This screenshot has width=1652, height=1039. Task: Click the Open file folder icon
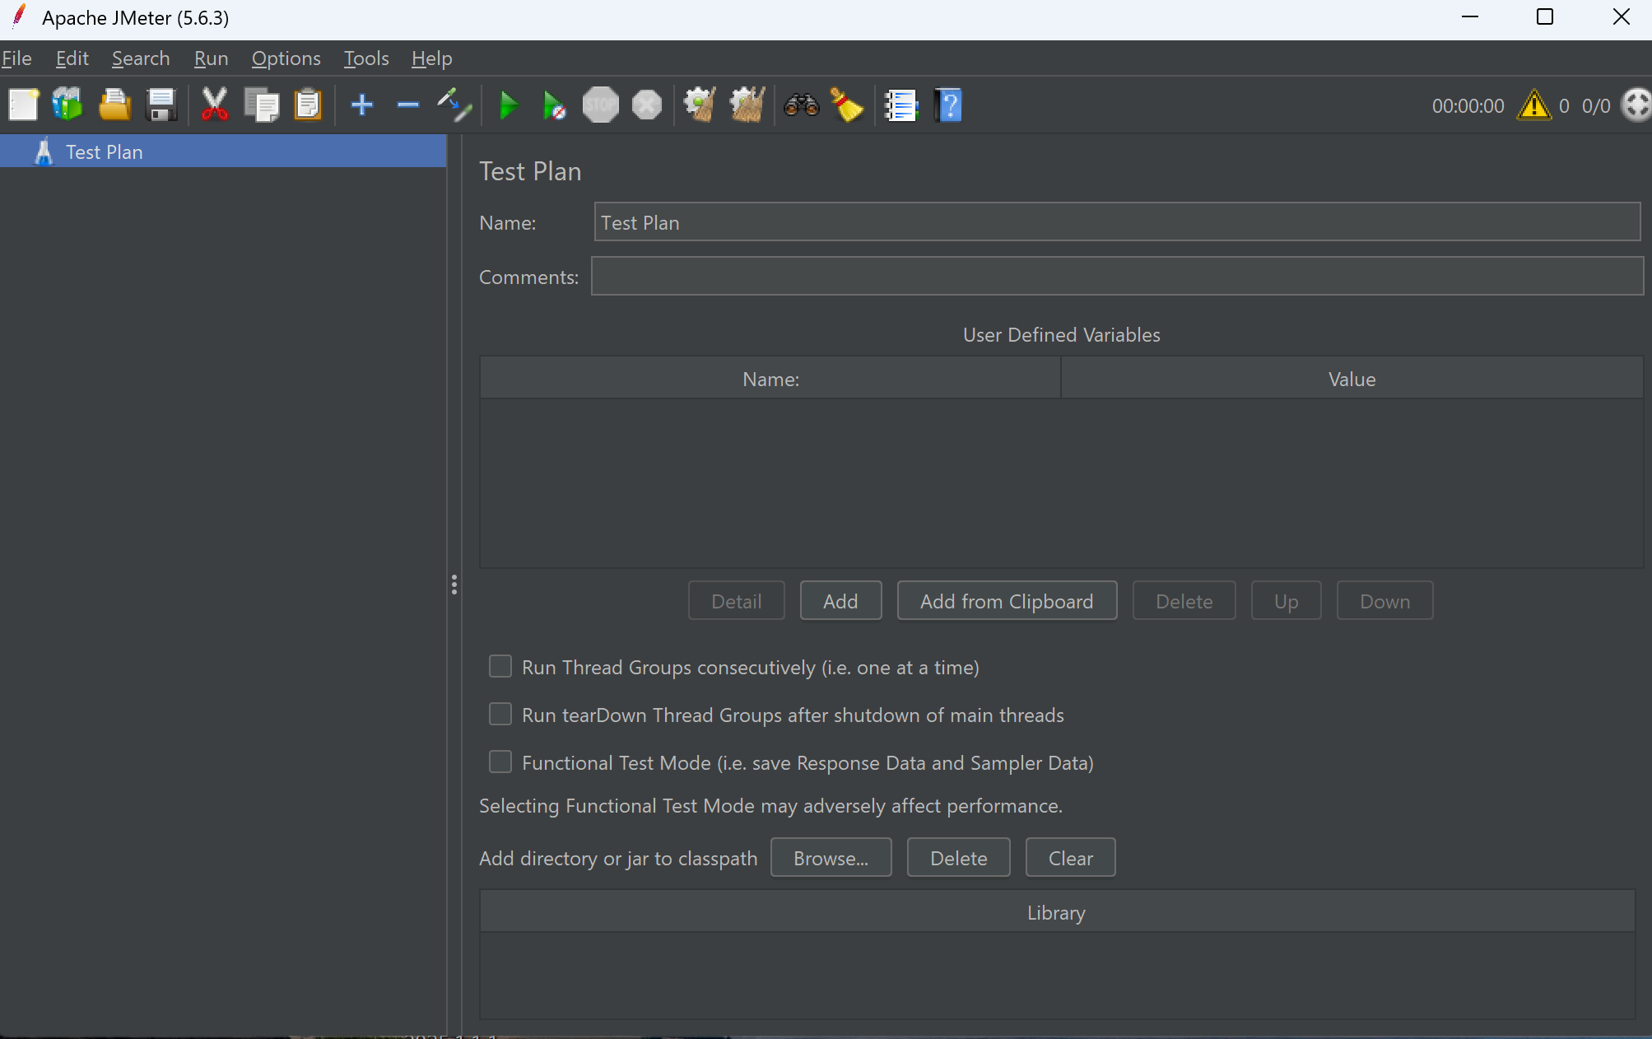click(114, 105)
